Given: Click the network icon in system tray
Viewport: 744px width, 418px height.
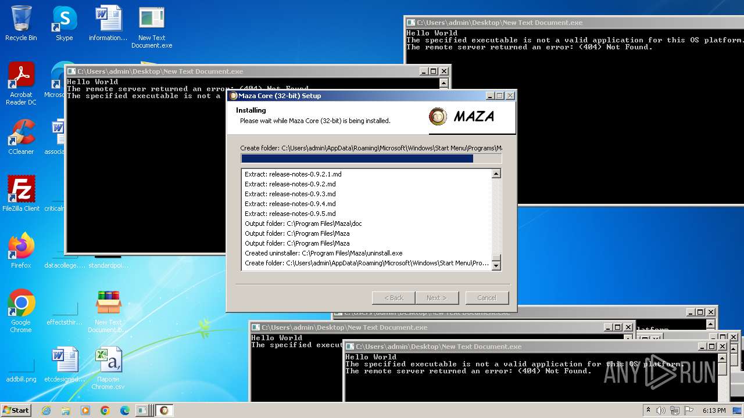Looking at the screenshot, I should pos(675,410).
